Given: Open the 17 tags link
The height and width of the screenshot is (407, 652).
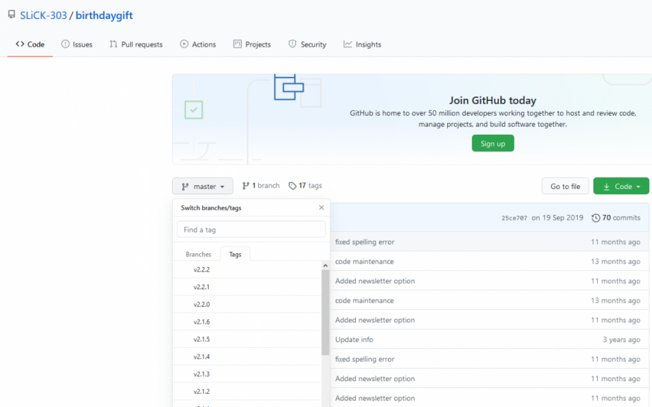Looking at the screenshot, I should pyautogui.click(x=305, y=186).
